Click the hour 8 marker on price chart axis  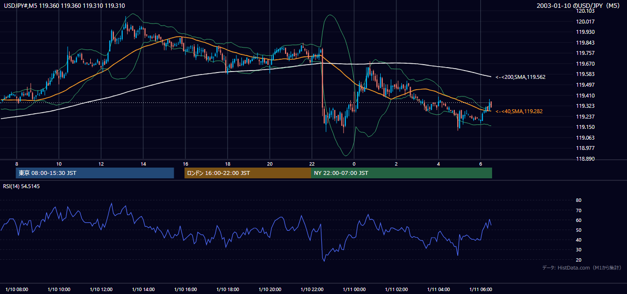click(17, 164)
